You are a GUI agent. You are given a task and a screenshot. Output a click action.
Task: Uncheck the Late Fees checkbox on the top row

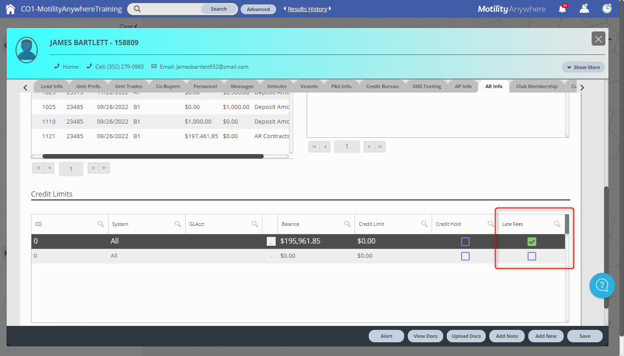point(532,242)
